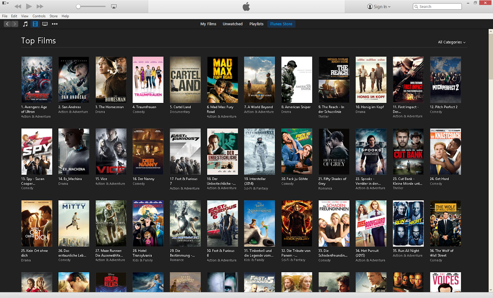Open the San Andreas poster

coord(74,80)
